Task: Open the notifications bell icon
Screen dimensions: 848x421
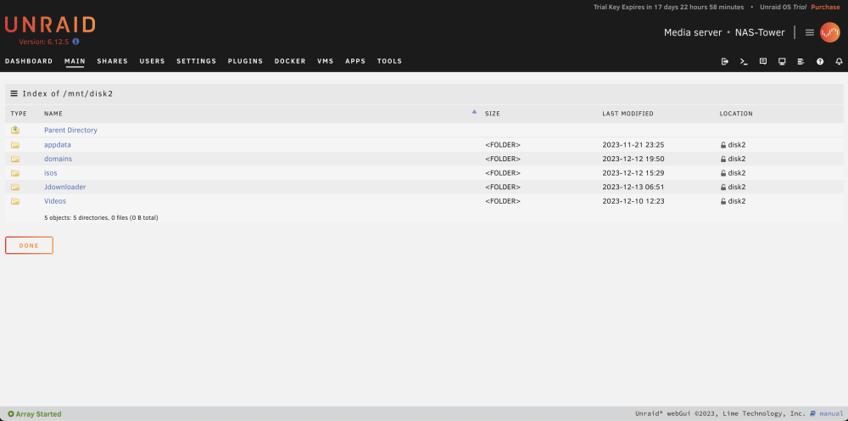Action: tap(840, 62)
